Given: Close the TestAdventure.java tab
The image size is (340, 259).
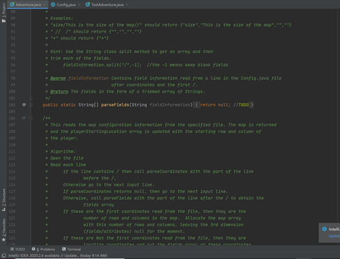Looking at the screenshot, I should click(127, 5).
